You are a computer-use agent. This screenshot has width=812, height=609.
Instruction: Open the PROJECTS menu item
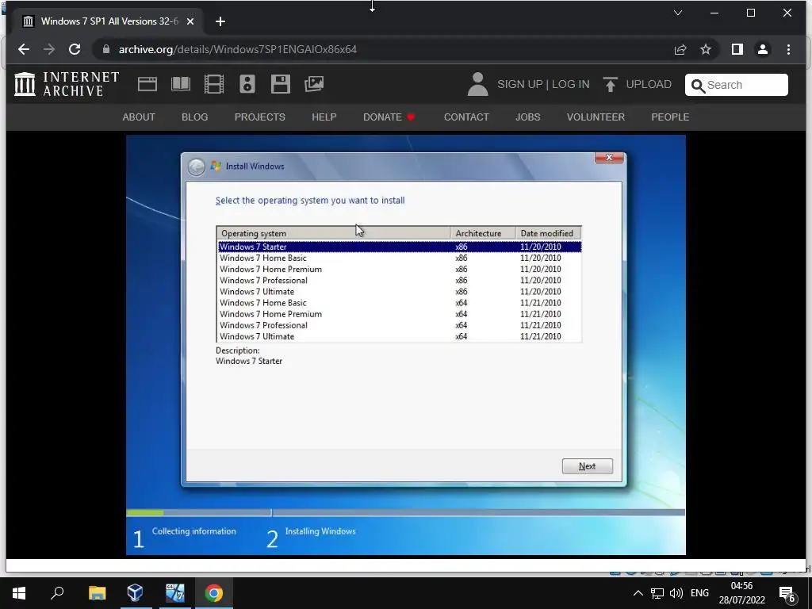pyautogui.click(x=260, y=117)
